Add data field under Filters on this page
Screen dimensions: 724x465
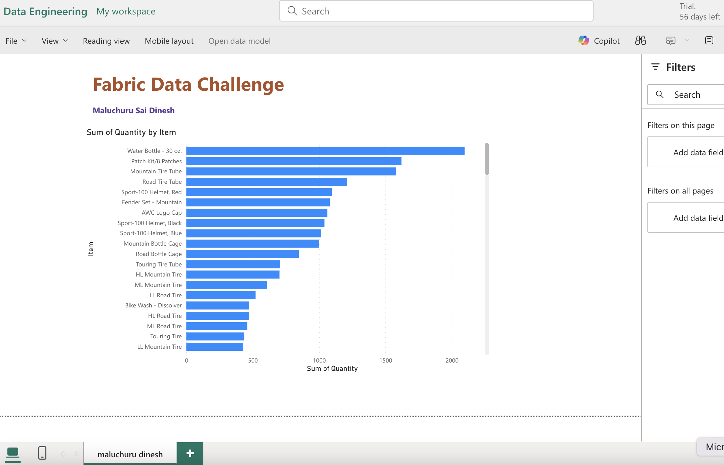click(686, 152)
